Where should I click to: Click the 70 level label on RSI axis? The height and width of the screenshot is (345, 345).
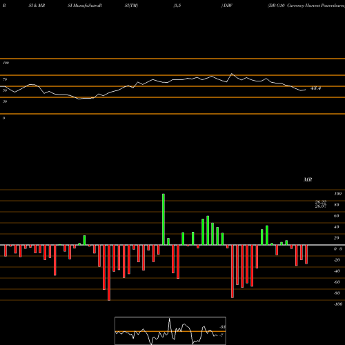[x=5, y=79]
